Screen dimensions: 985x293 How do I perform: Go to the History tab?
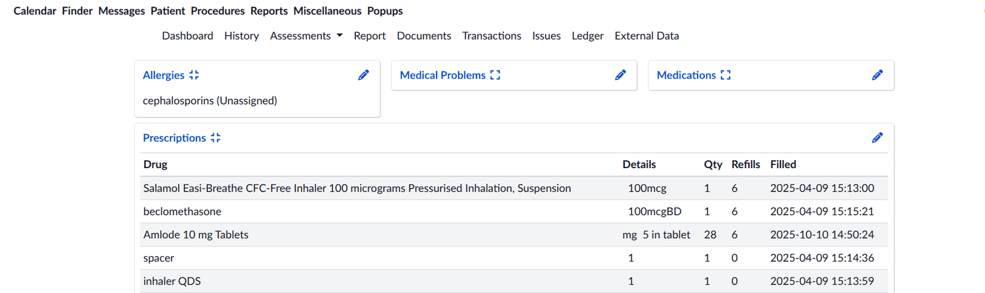tap(241, 36)
